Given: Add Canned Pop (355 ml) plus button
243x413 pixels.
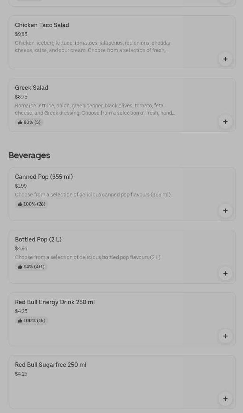Looking at the screenshot, I should click(x=225, y=211).
